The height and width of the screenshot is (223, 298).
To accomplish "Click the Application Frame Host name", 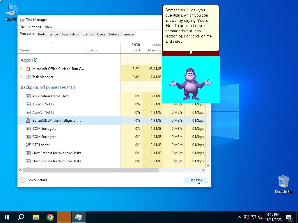I will 50,96.
